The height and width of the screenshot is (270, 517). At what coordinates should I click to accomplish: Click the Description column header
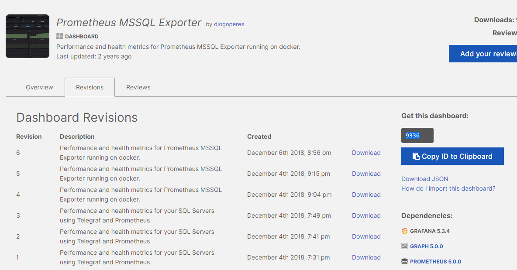point(77,137)
